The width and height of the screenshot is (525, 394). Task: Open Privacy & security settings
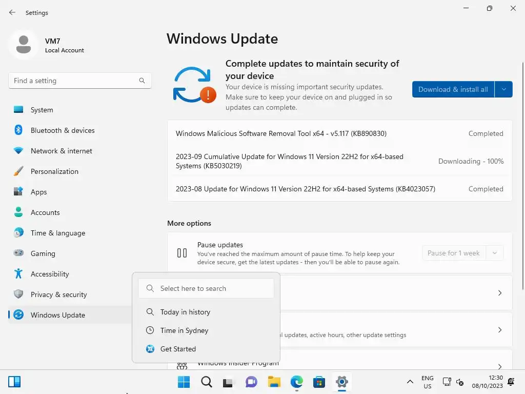pos(70,294)
